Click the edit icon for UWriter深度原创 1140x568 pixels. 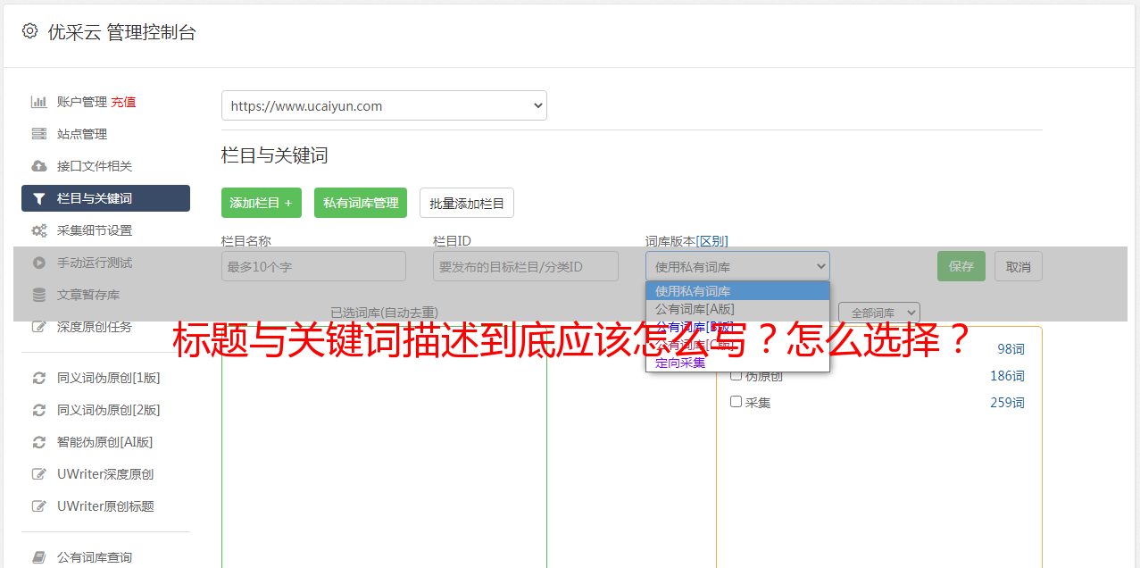[39, 474]
